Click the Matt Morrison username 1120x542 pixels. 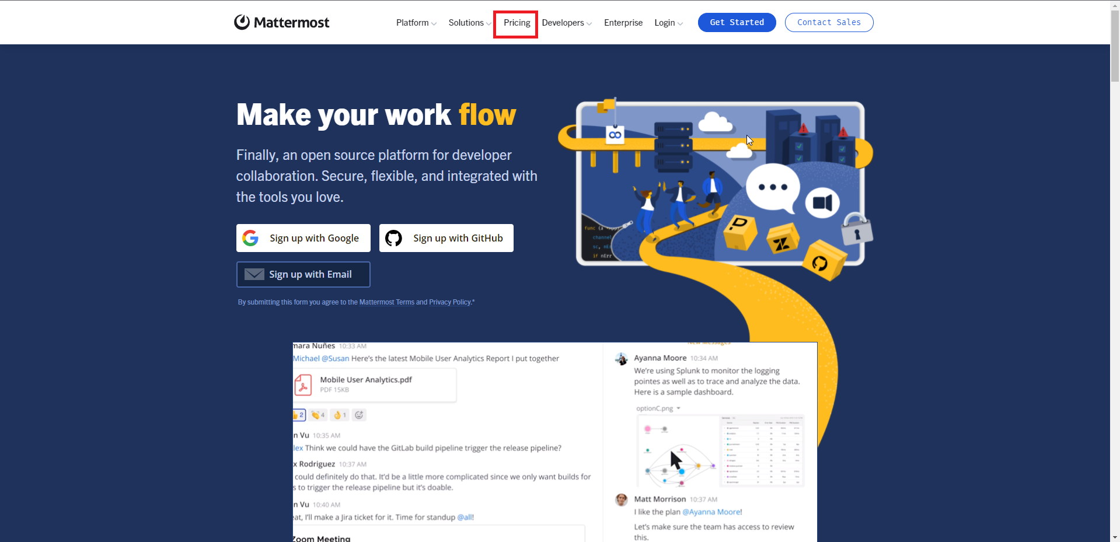[660, 499]
